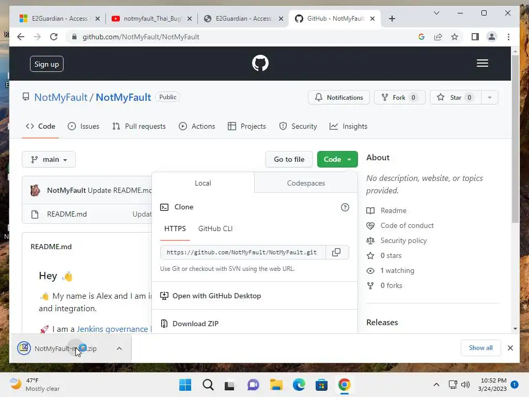Open Chrome three-dot menu
Screen dimensions: 529x397
(508, 37)
